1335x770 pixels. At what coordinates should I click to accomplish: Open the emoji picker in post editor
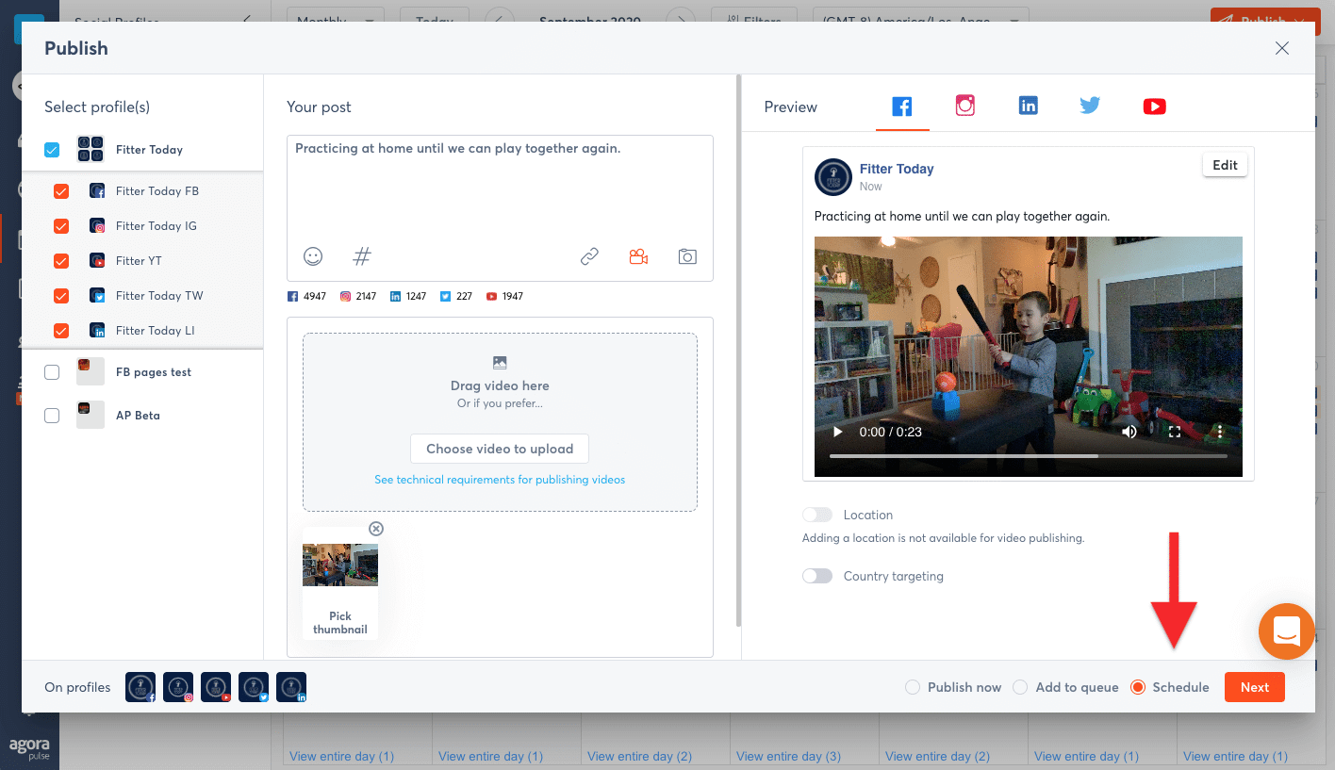click(313, 256)
